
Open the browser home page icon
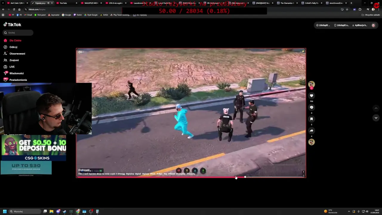click(19, 9)
